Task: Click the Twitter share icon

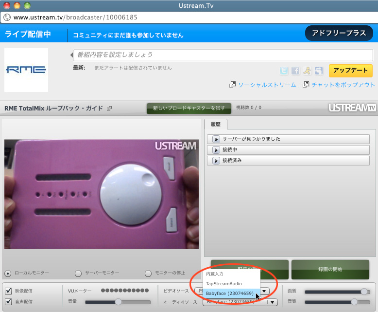Action: [284, 71]
